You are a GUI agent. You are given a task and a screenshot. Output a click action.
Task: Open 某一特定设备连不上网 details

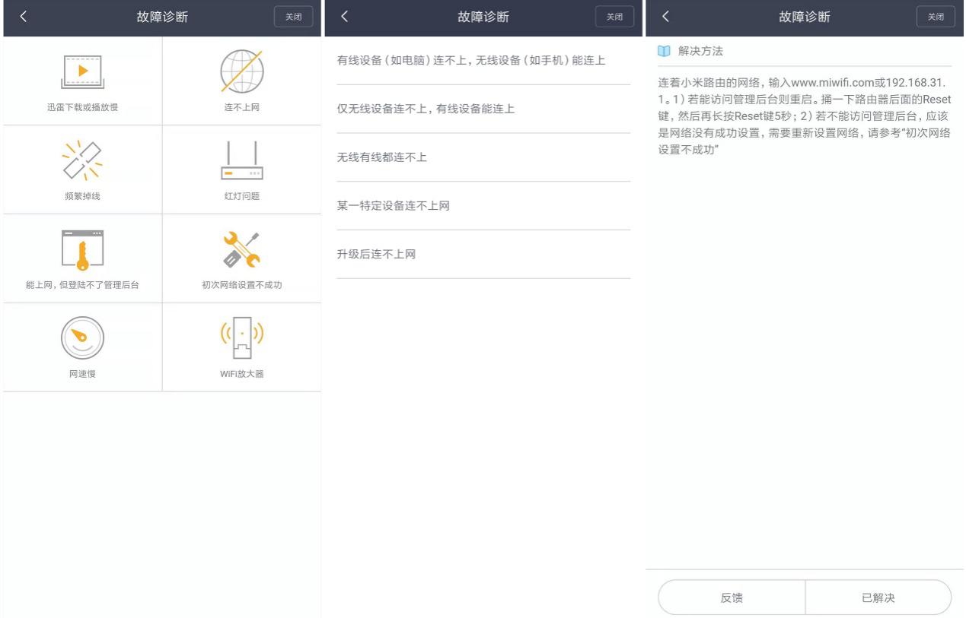pos(483,205)
